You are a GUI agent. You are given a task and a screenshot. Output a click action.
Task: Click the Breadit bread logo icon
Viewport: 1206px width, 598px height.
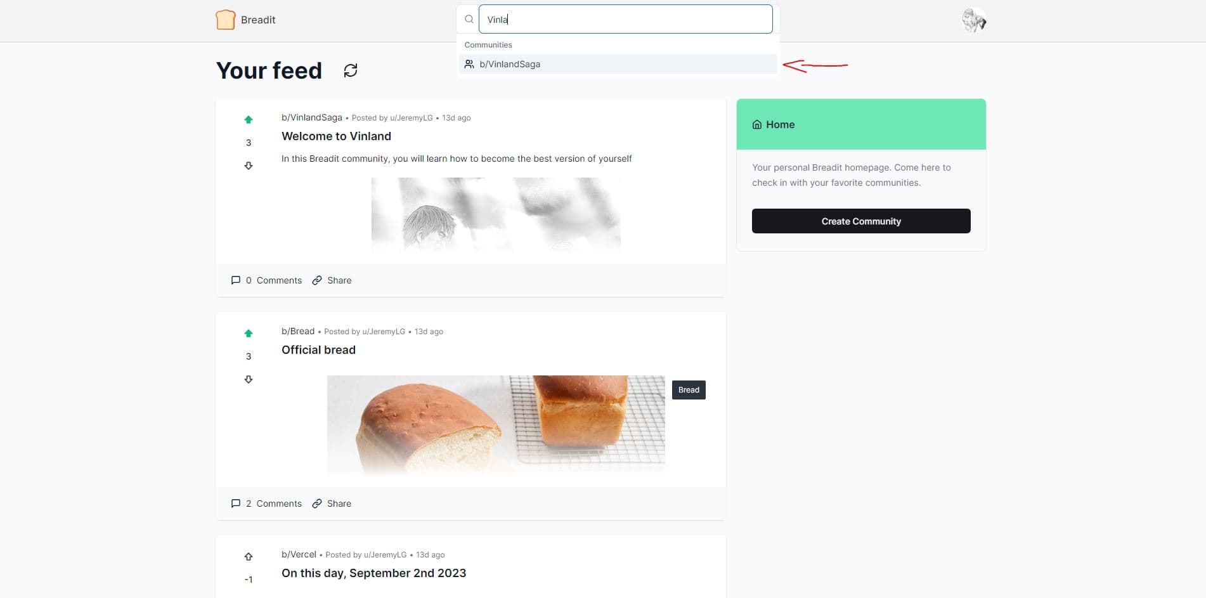coord(226,20)
